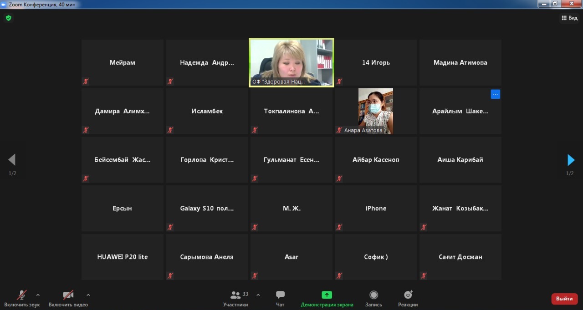Select Анара Азатова video tile
Viewport: 583px width, 310px height.
(x=376, y=111)
